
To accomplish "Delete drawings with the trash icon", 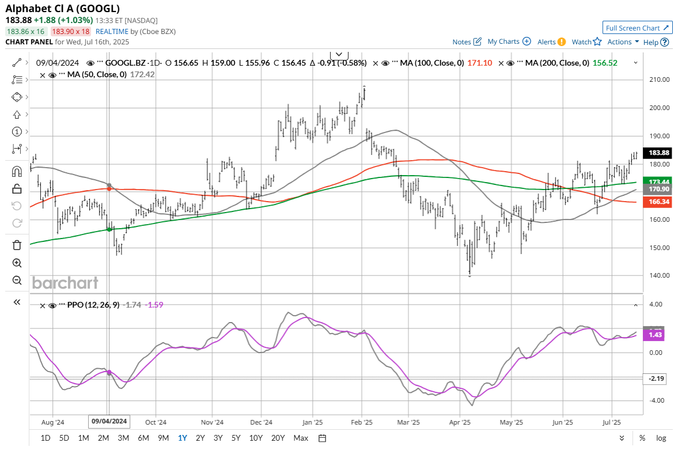I will click(x=17, y=245).
